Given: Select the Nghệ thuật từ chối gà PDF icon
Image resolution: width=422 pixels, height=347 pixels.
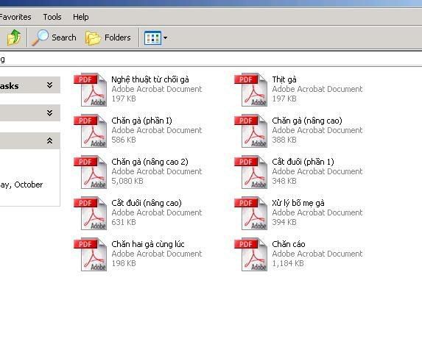Looking at the screenshot, I should tap(90, 90).
